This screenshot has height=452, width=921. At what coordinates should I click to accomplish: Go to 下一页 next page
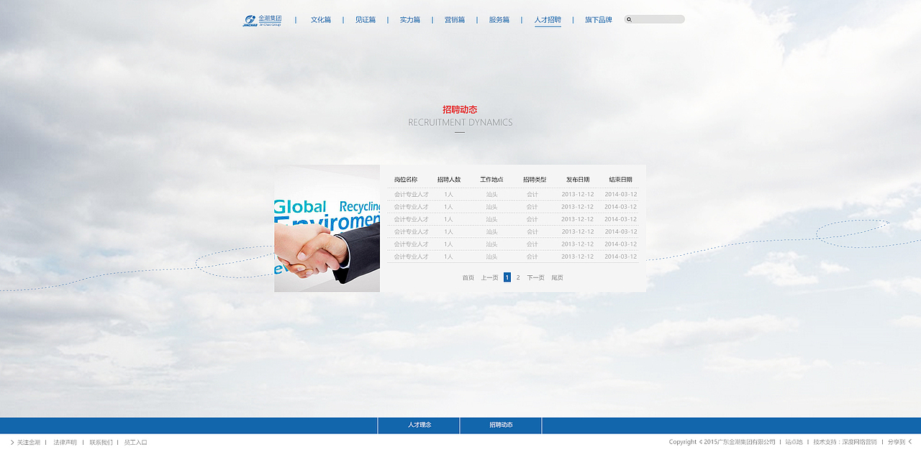[535, 277]
